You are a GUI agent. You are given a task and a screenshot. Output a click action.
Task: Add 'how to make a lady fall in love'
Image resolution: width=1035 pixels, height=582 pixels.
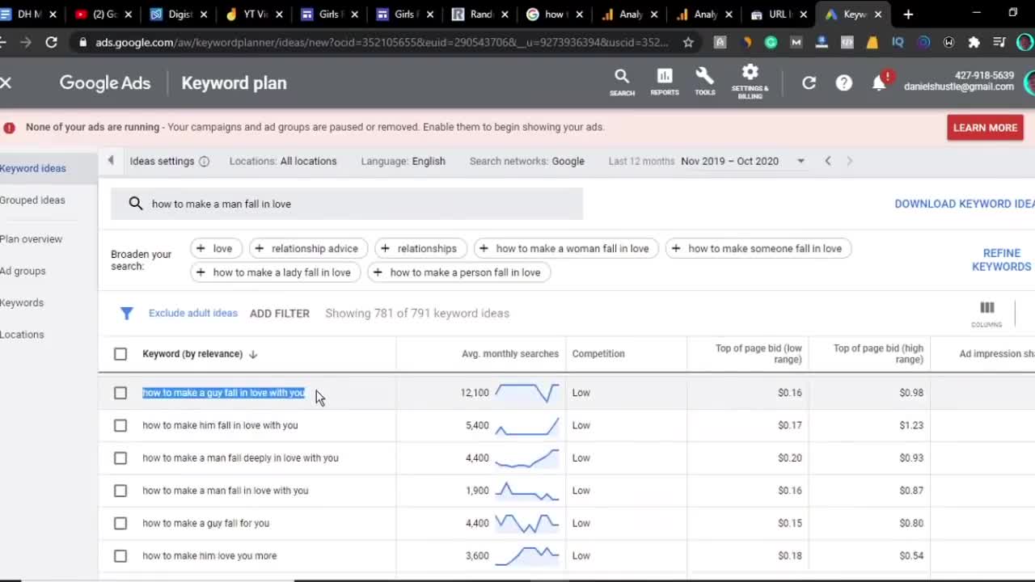(x=275, y=272)
